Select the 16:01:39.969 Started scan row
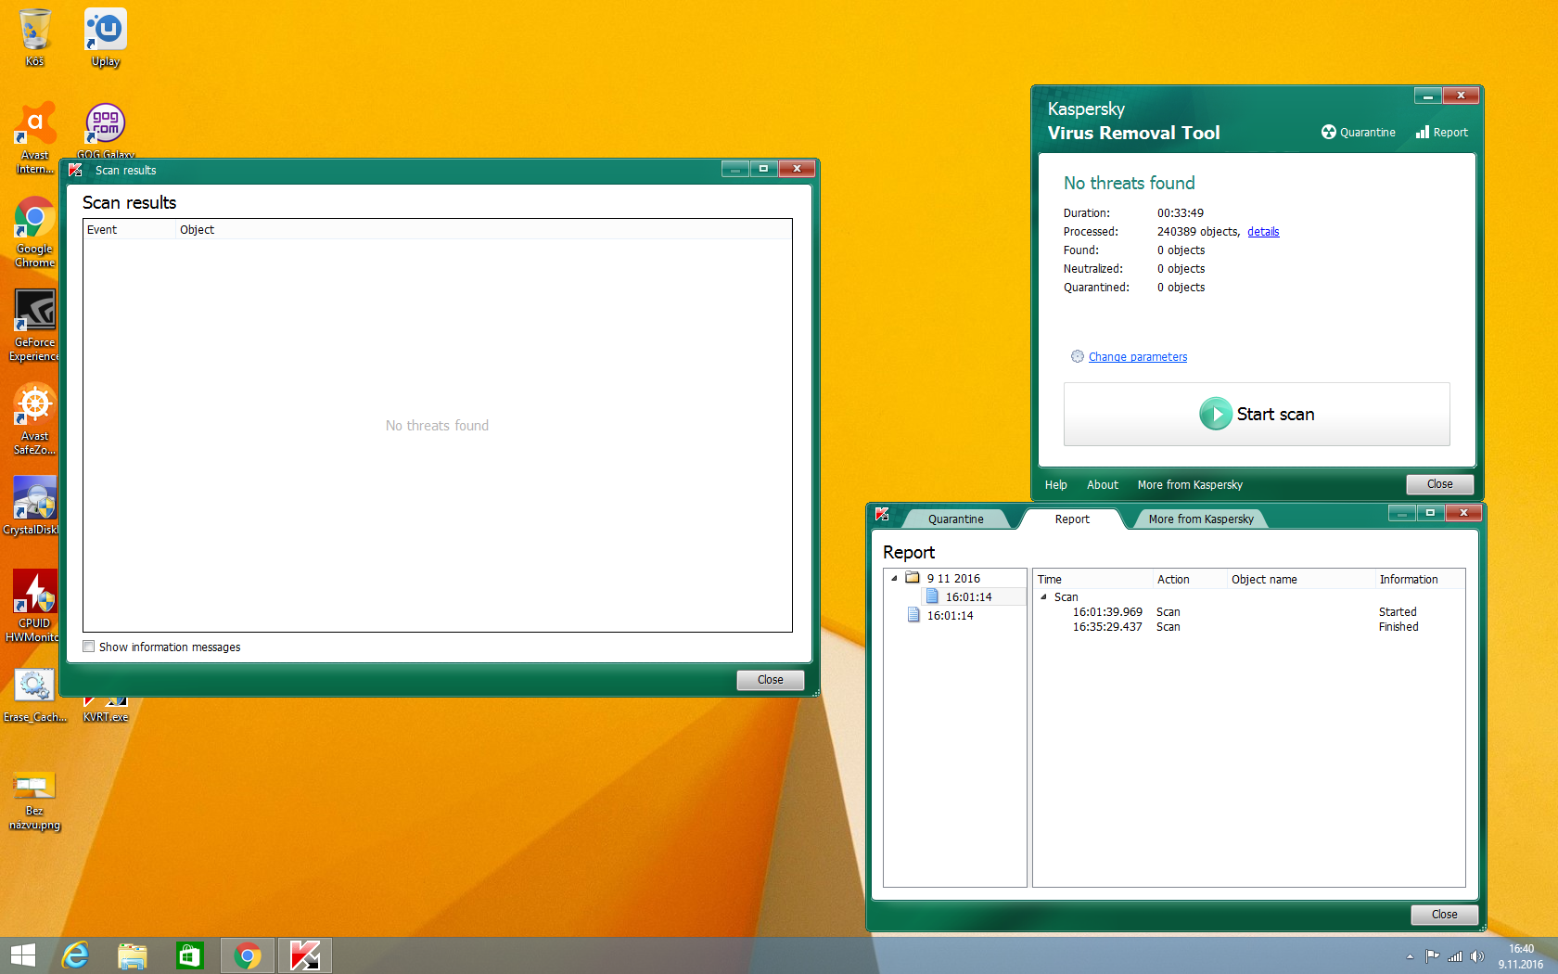 coord(1248,612)
